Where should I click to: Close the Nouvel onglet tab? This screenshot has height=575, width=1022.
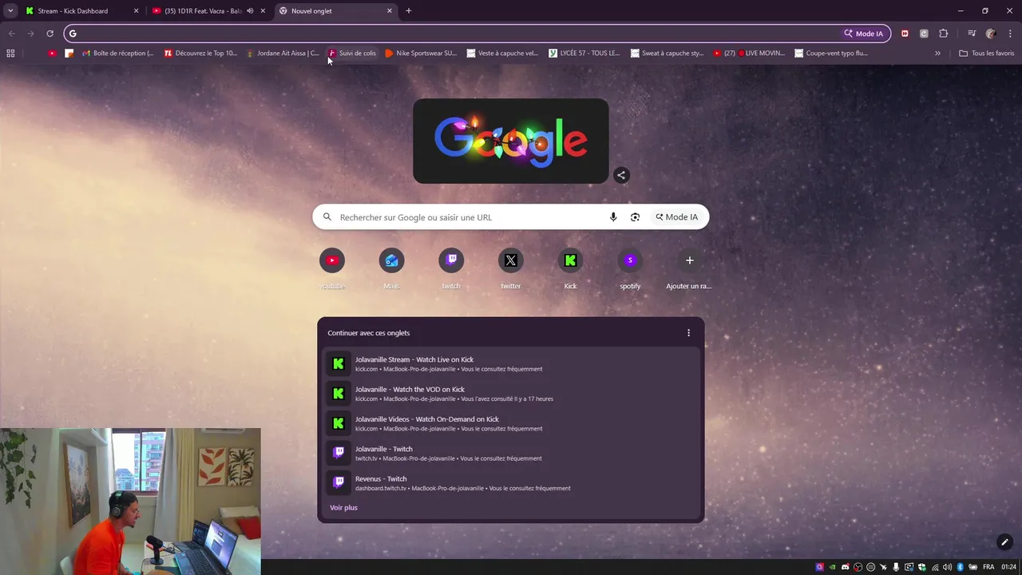coord(390,11)
